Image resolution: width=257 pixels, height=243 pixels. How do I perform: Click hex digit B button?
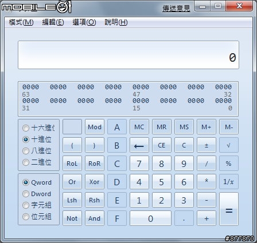117,145
